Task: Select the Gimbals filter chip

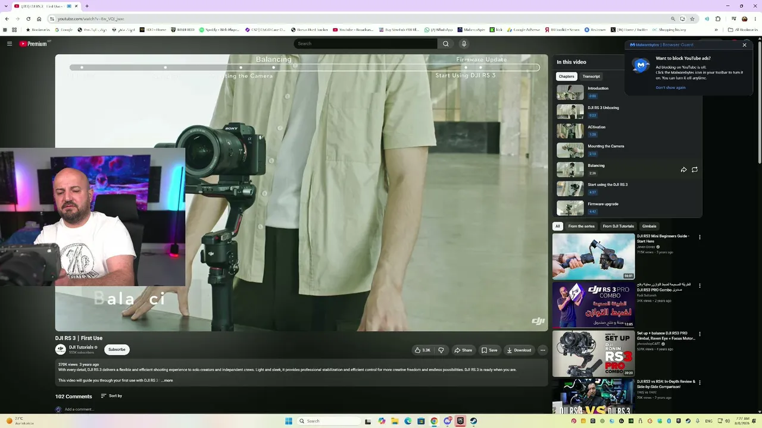Action: tap(649, 226)
